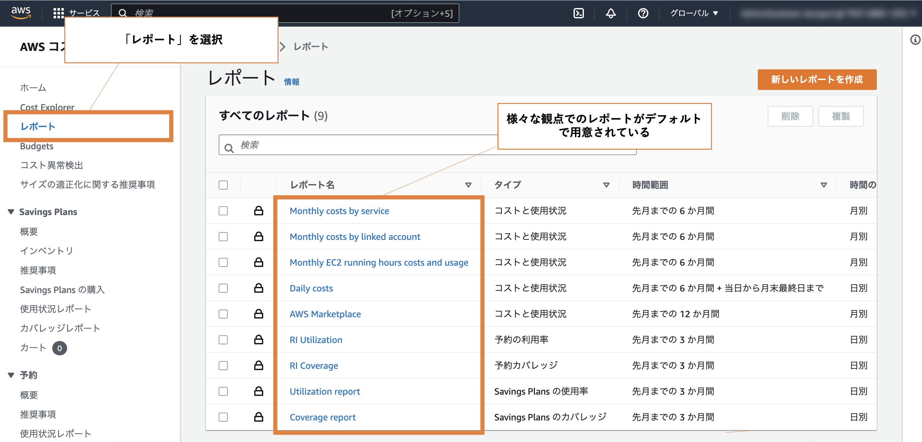Click the info circle icon at right edge
Image resolution: width=922 pixels, height=442 pixels.
pyautogui.click(x=915, y=40)
